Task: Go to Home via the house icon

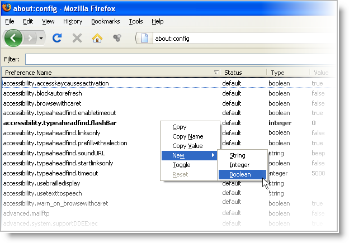Action: click(x=97, y=38)
